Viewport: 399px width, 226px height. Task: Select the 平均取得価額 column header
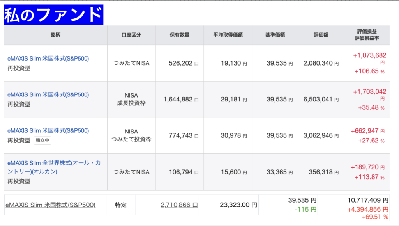pyautogui.click(x=228, y=35)
